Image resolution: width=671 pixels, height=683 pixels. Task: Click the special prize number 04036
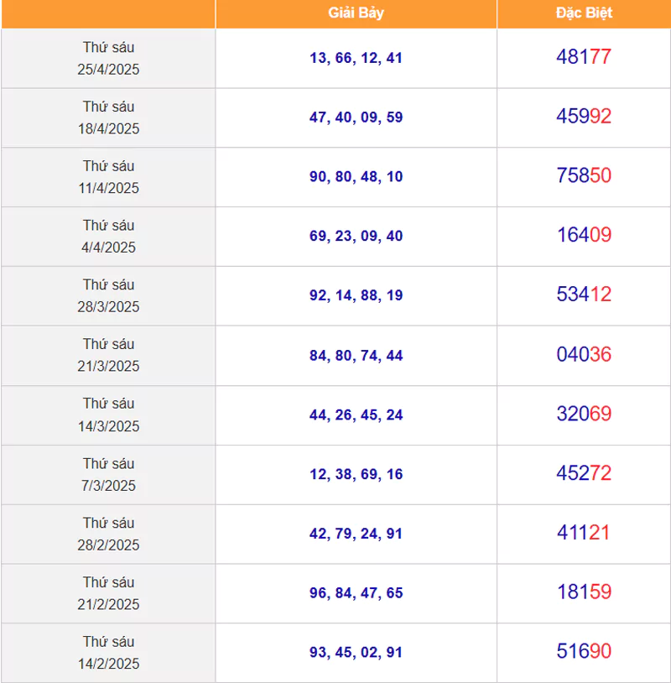584,354
